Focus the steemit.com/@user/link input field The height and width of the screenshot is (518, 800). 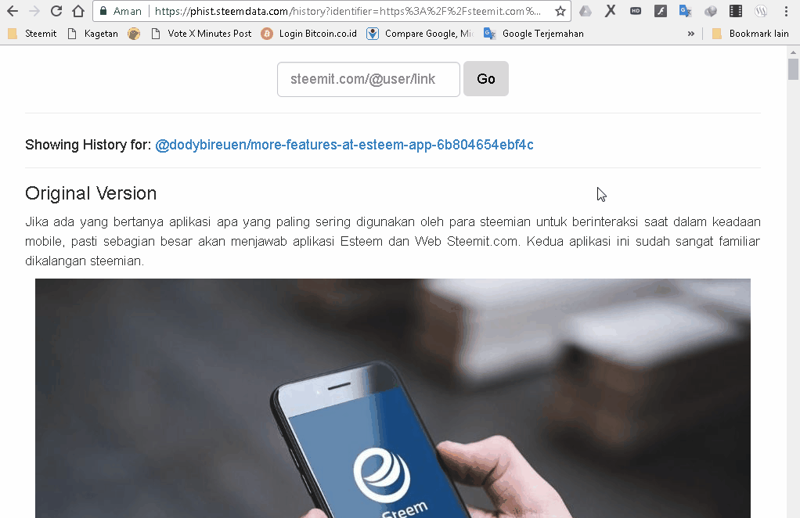pyautogui.click(x=369, y=79)
